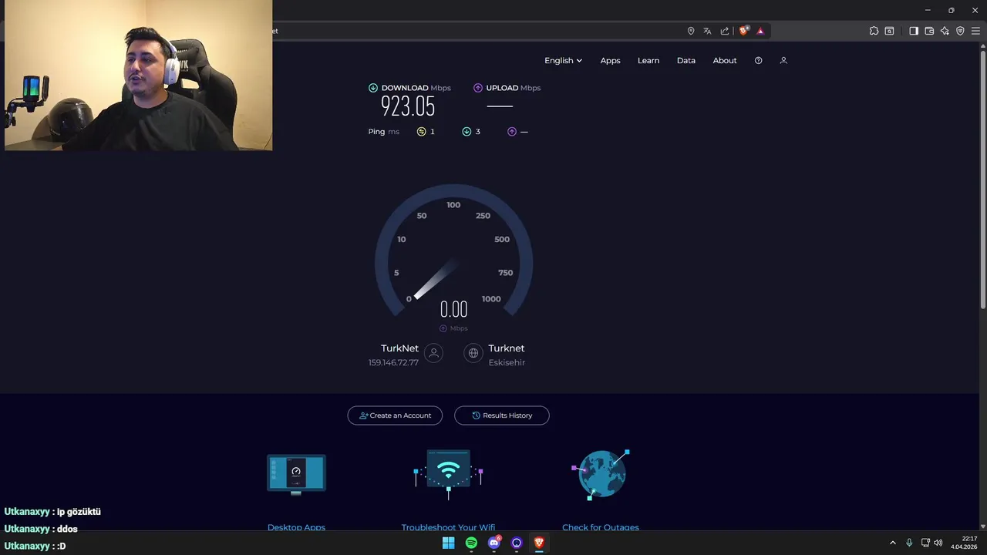Click the speedometer gauge reading 0.00
This screenshot has height=555, width=987.
pos(453,310)
